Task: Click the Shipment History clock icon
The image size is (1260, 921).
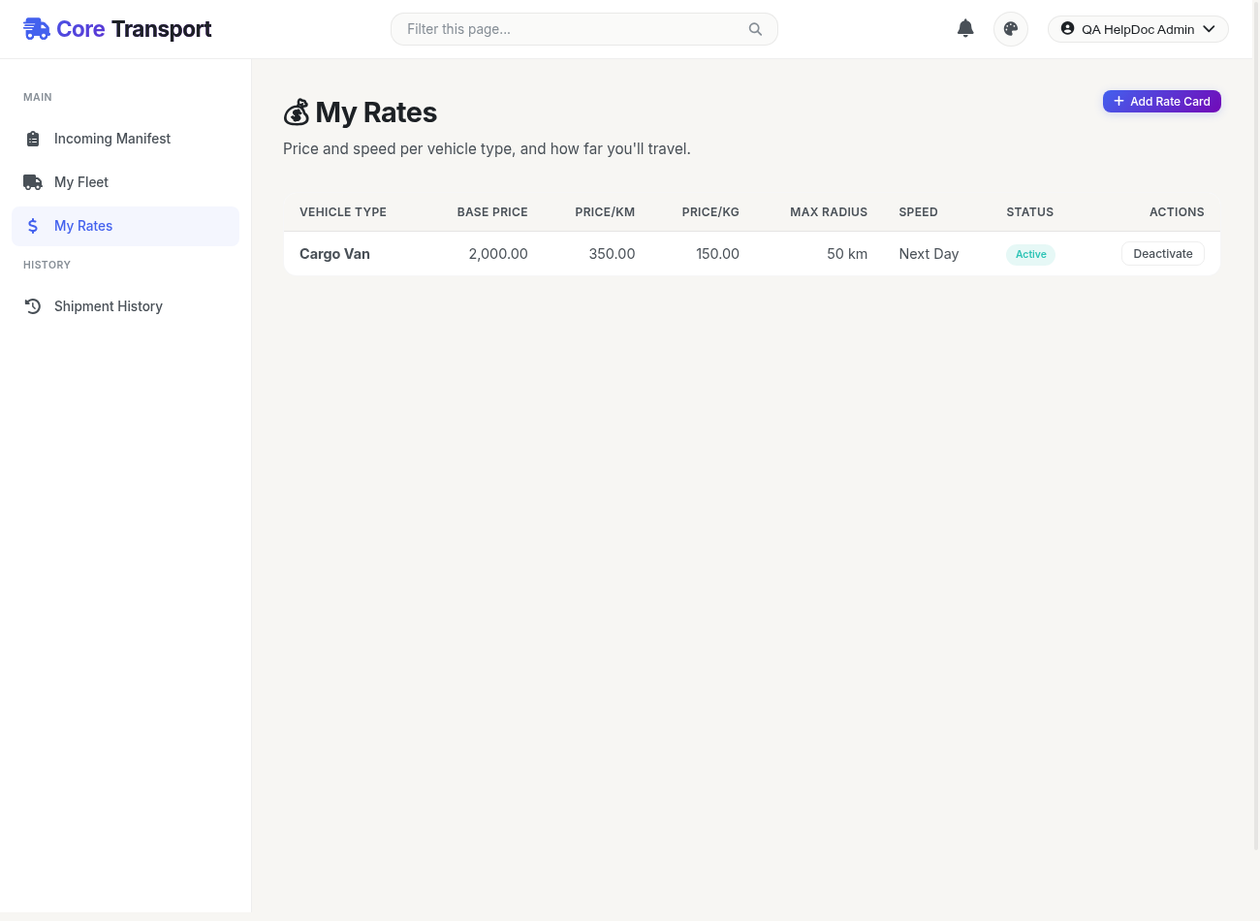Action: [x=33, y=306]
